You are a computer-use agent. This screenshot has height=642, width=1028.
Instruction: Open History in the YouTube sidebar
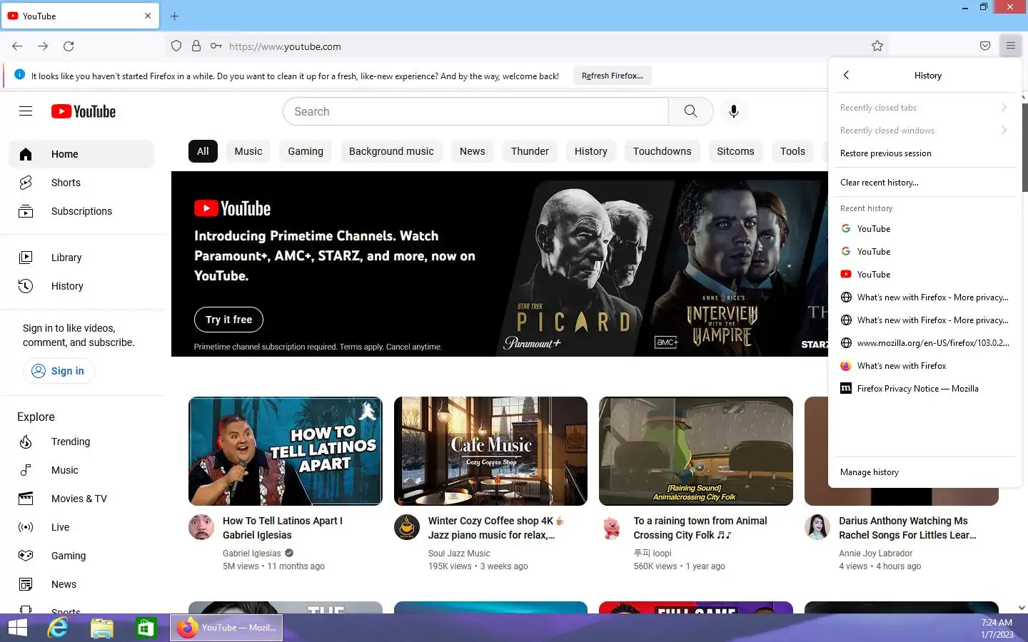pos(81,286)
